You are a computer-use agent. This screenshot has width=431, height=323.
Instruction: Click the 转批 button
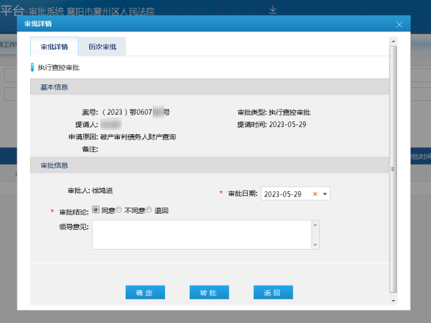click(209, 293)
